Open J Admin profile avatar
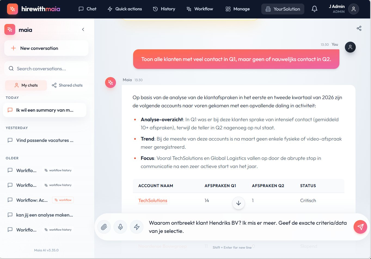371x259 pixels. click(354, 9)
